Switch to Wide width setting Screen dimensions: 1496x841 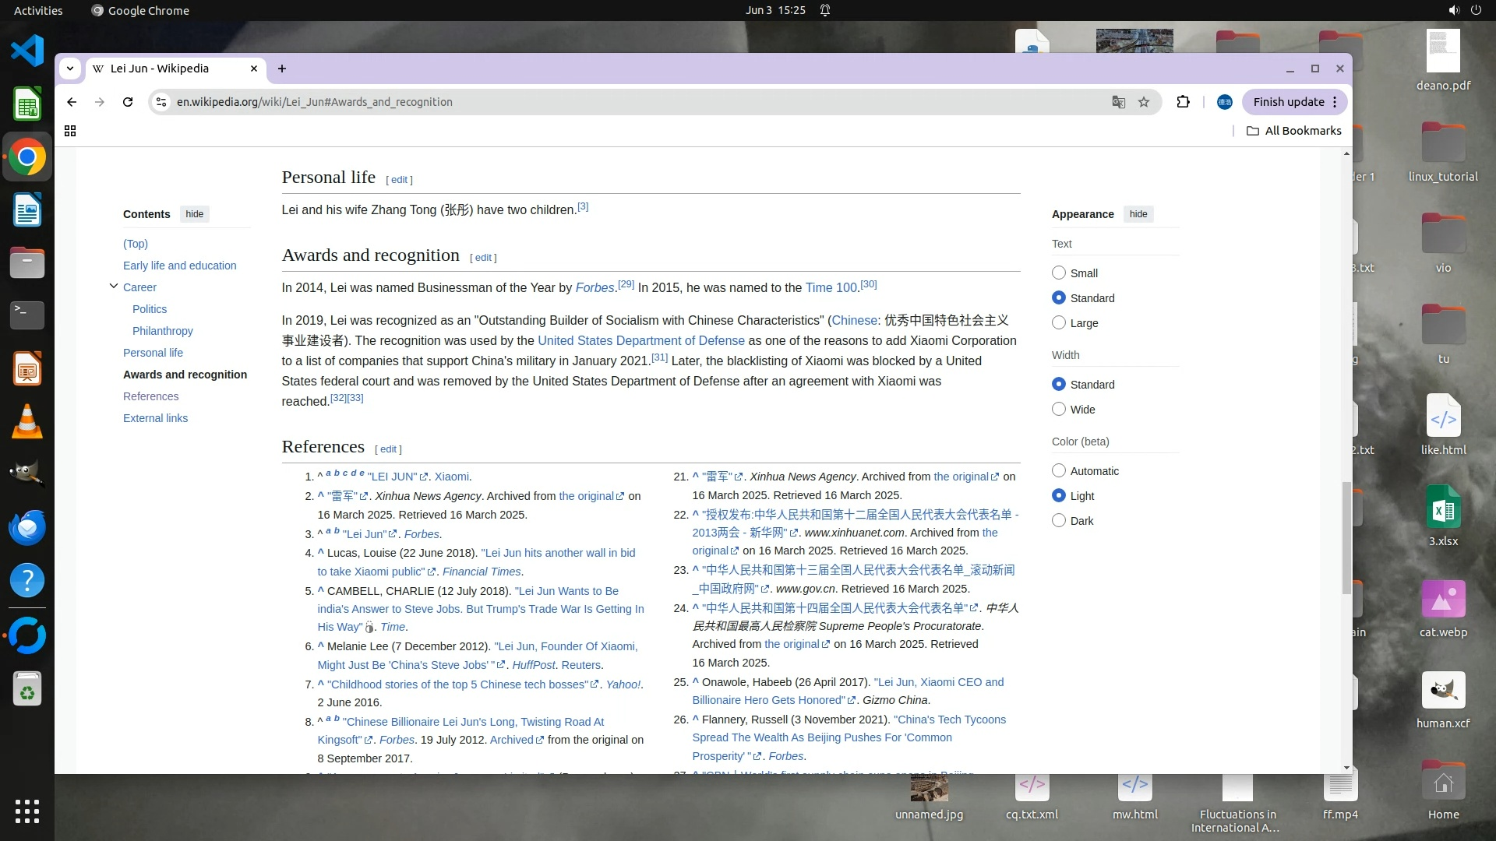click(x=1059, y=410)
